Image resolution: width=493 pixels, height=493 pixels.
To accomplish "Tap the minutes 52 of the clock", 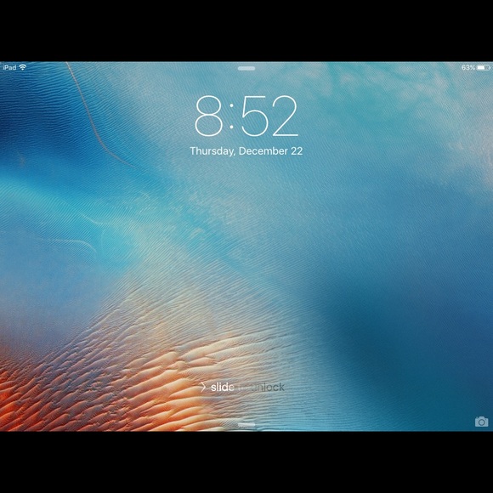I will 269,116.
